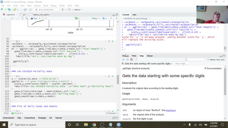Click the spell check icon in editor
Viewport: 228px width, 128px height.
[22, 18]
